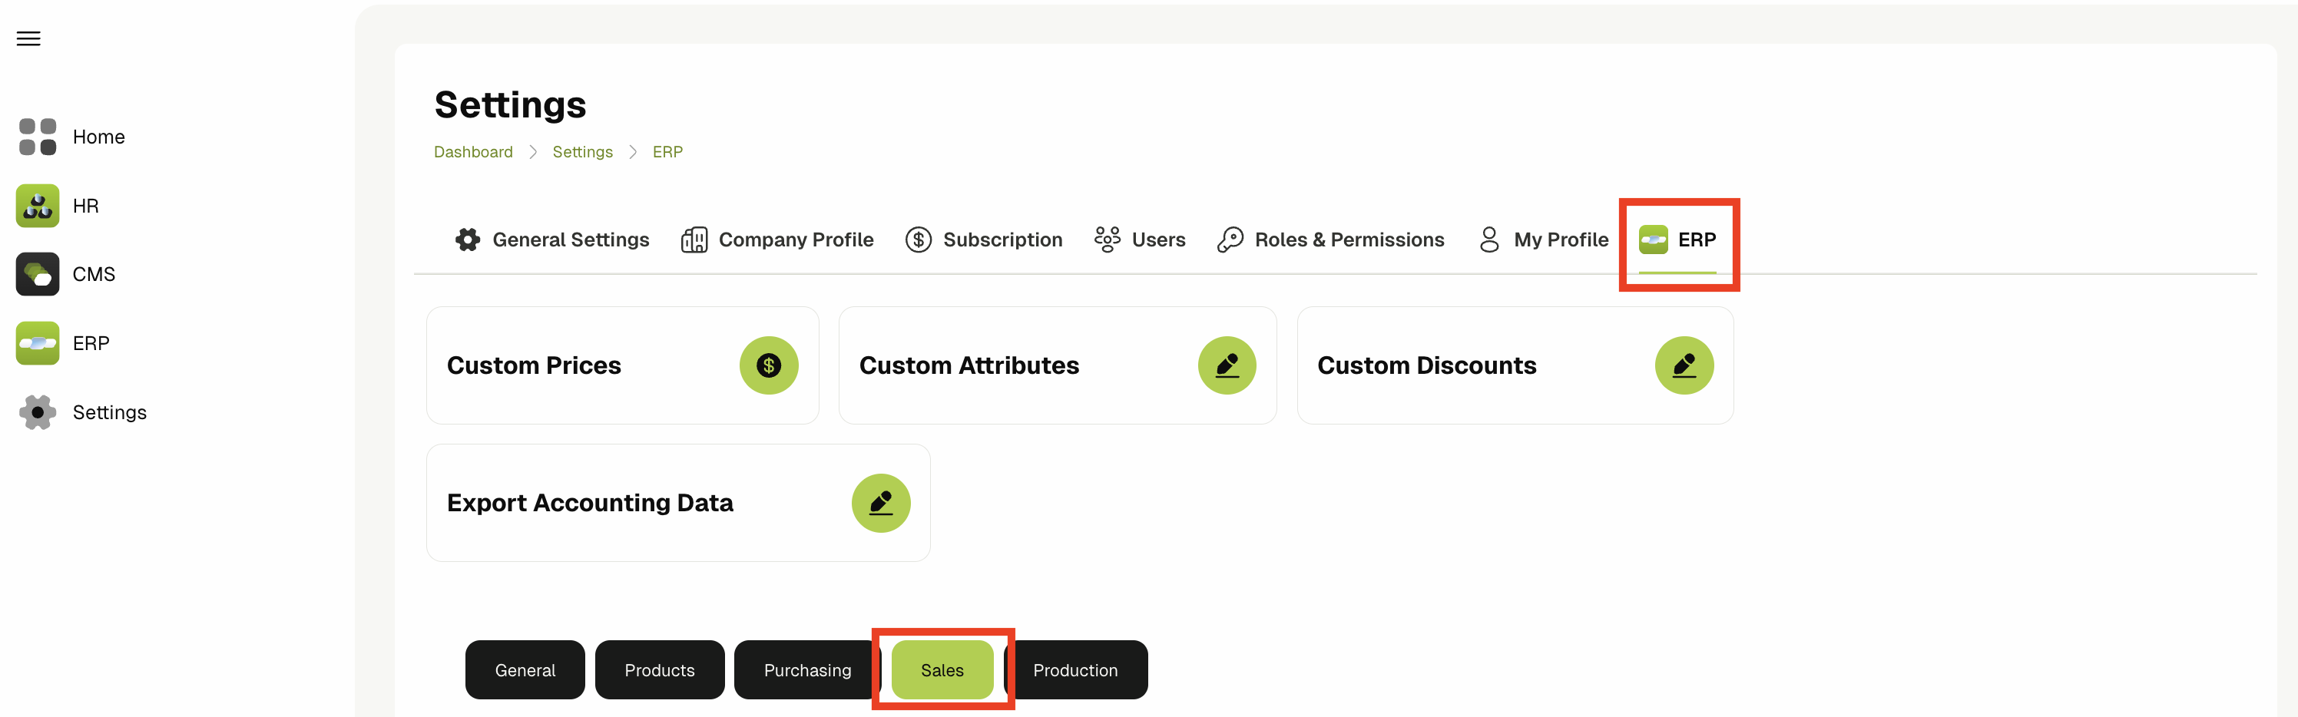This screenshot has height=717, width=2298.
Task: Click the Settings gear icon in sidebar
Action: tap(38, 412)
